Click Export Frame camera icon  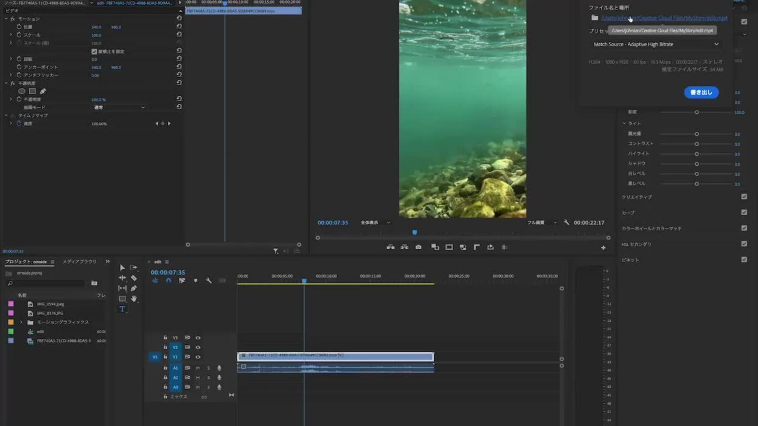coord(418,247)
